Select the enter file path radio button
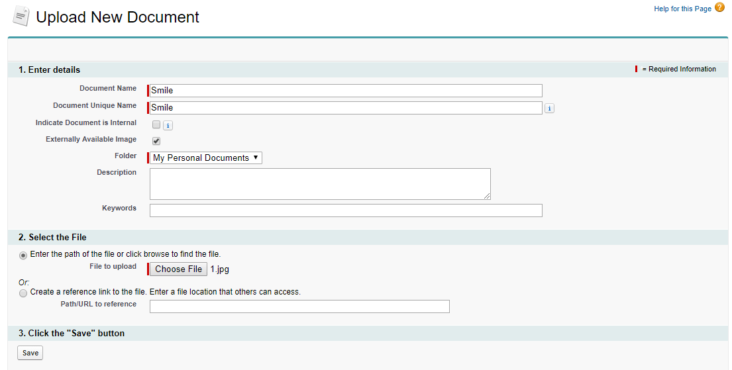Image resolution: width=732 pixels, height=370 pixels. point(24,255)
